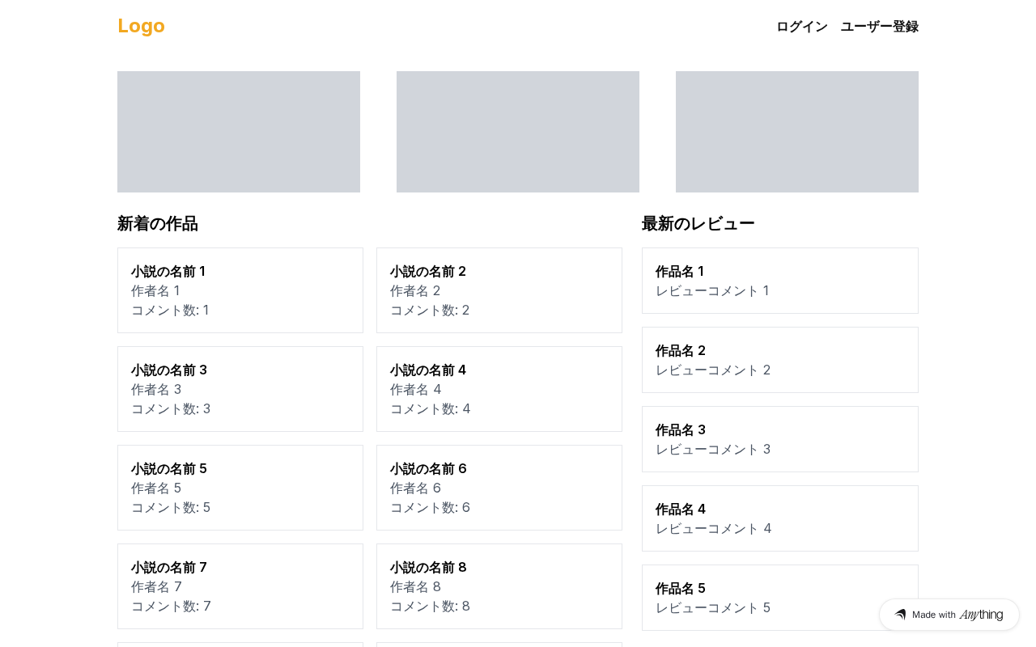View the 作品名 1 review card
1036x647 pixels.
click(780, 281)
